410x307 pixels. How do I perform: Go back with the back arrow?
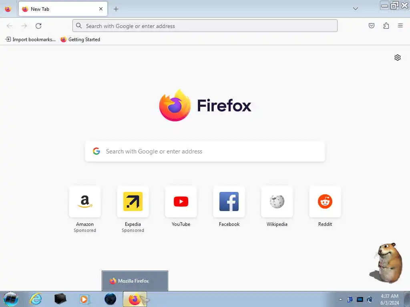tap(10, 26)
